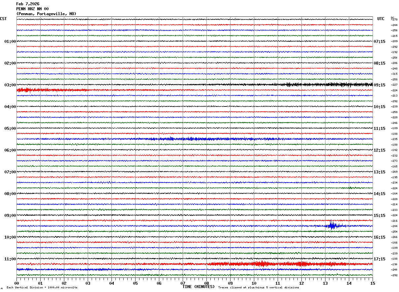399x292 pixels.
Task: Click the Traces clipped footnote text
Action: click(x=259, y=287)
